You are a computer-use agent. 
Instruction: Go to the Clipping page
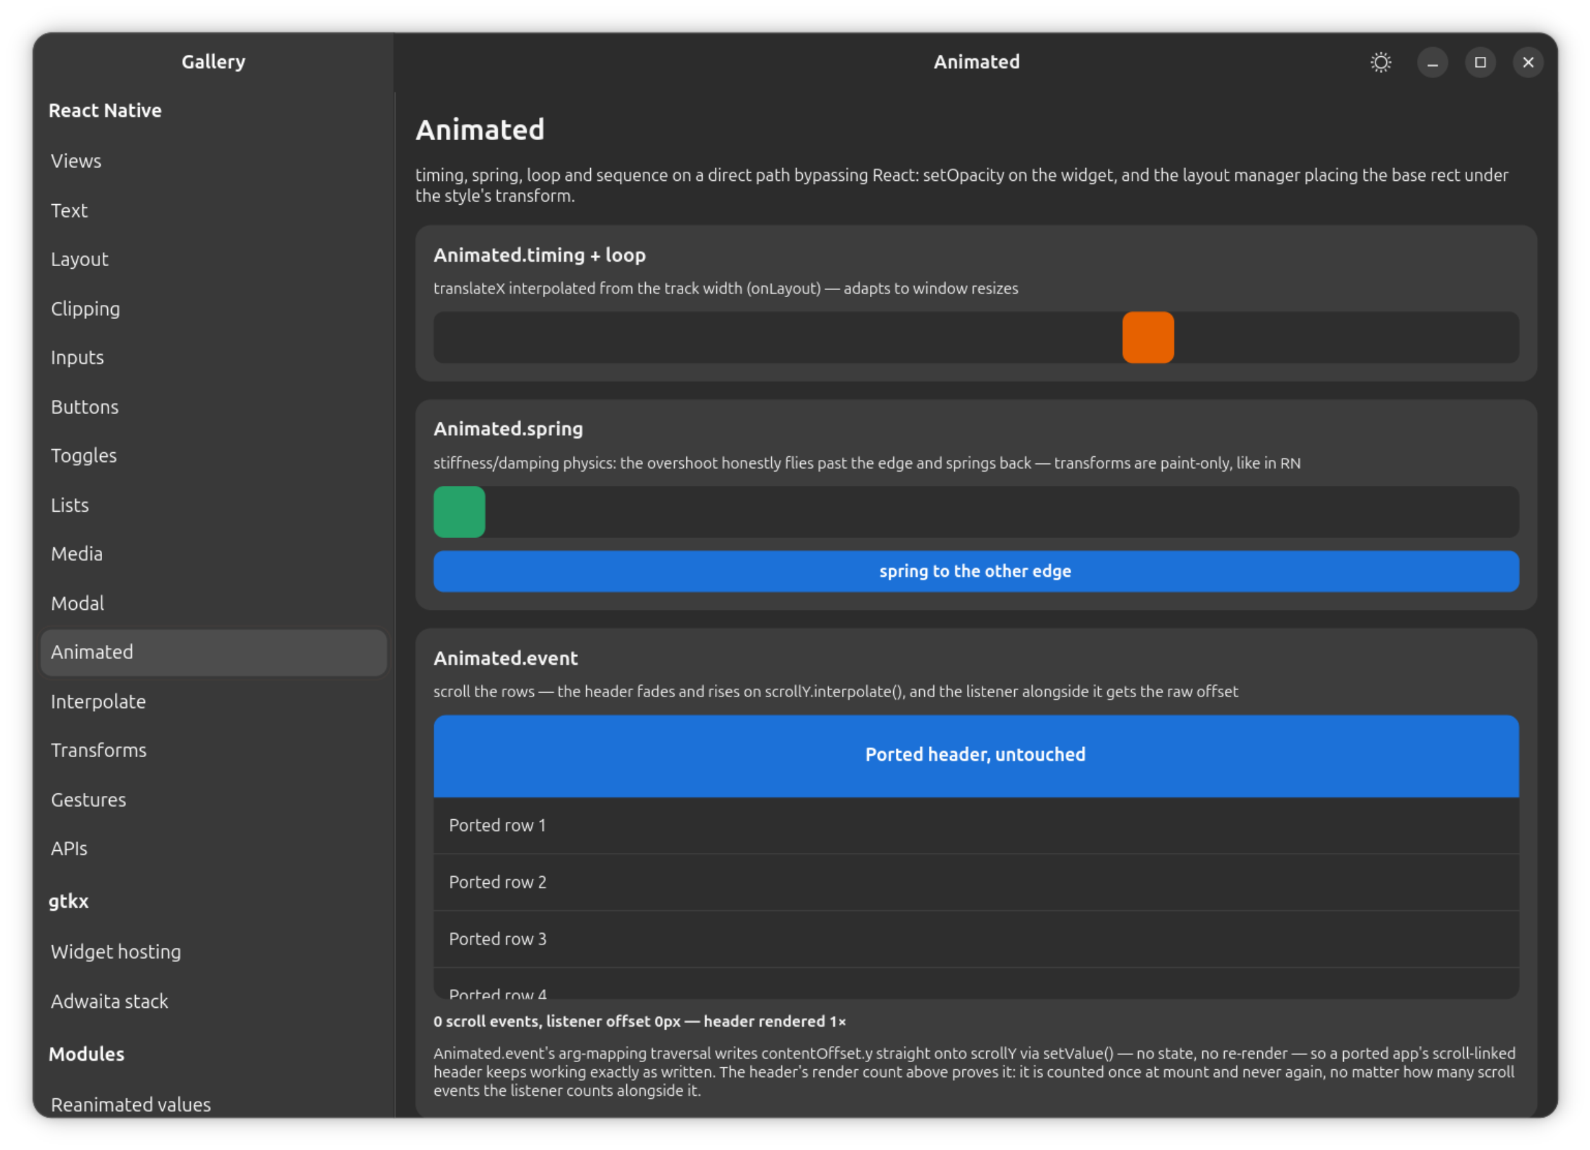click(x=214, y=308)
